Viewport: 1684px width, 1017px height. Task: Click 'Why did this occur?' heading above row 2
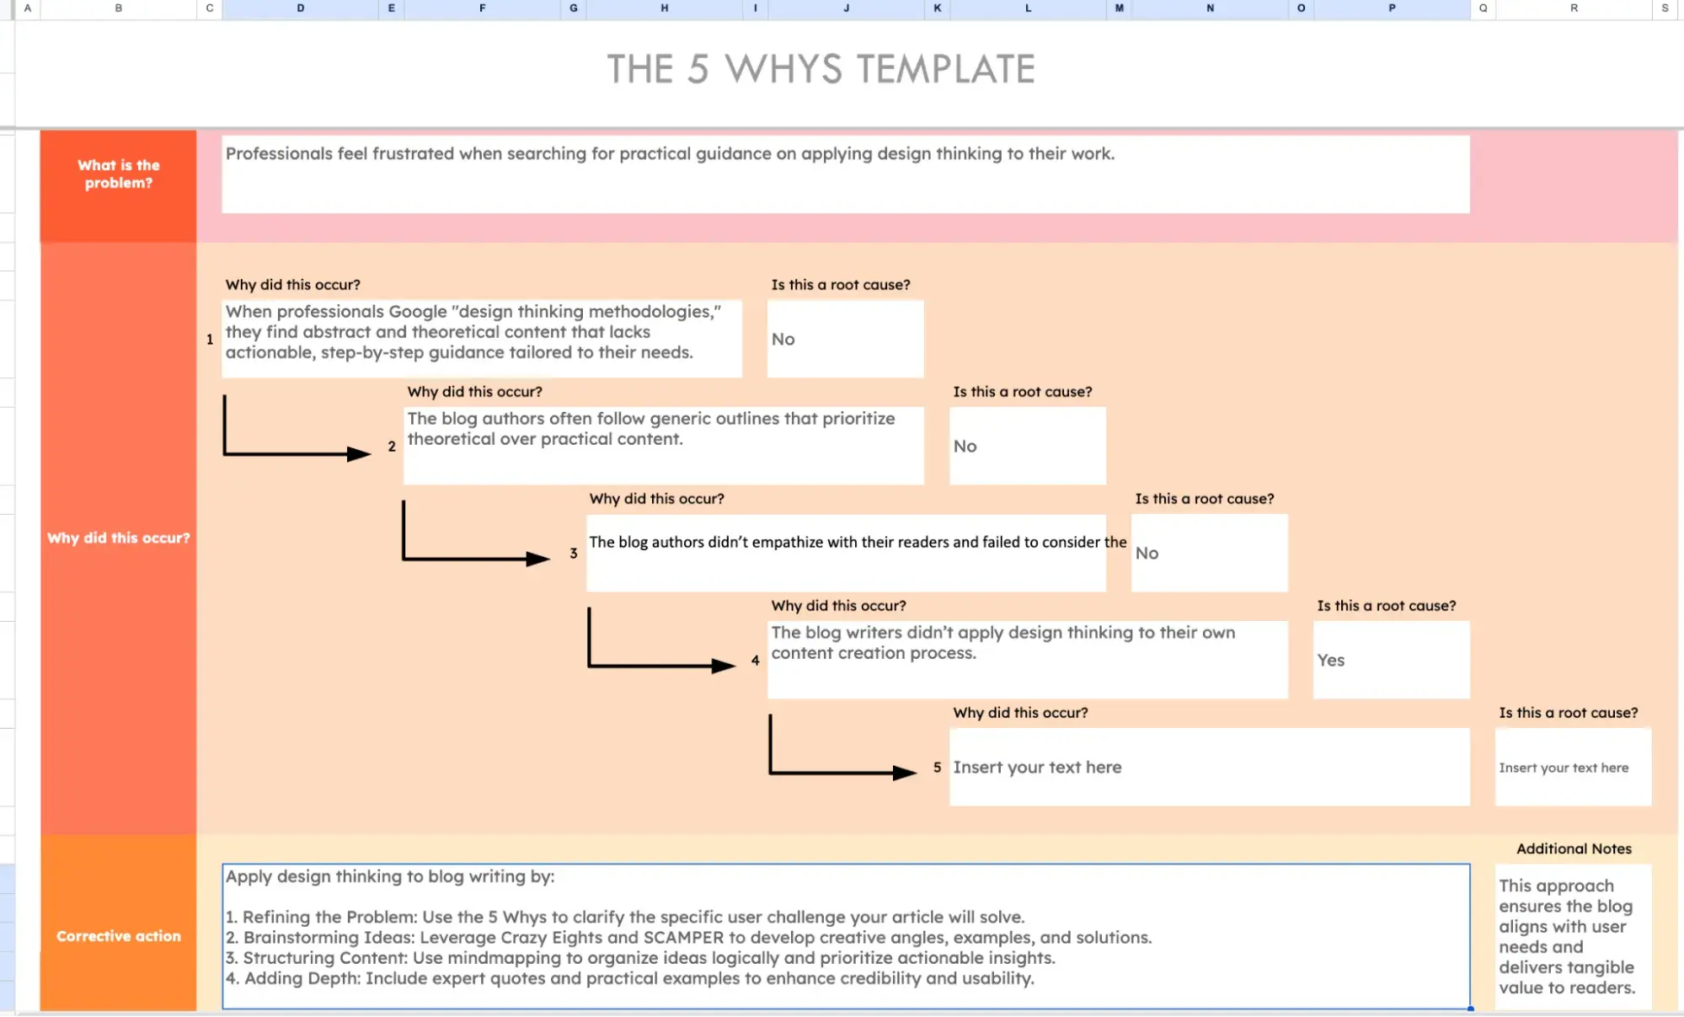pyautogui.click(x=474, y=392)
